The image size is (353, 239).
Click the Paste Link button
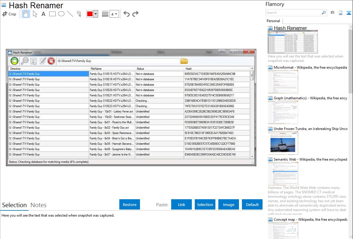(x=182, y=205)
